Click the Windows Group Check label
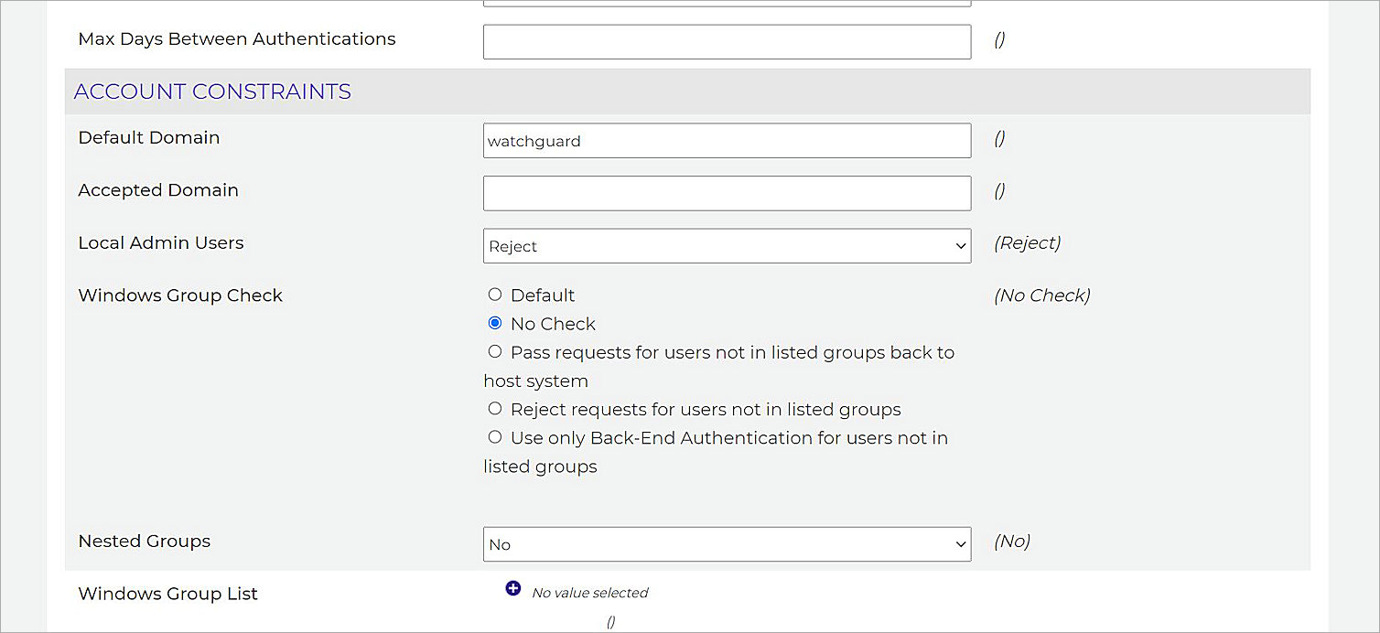The height and width of the screenshot is (633, 1380). 179,295
